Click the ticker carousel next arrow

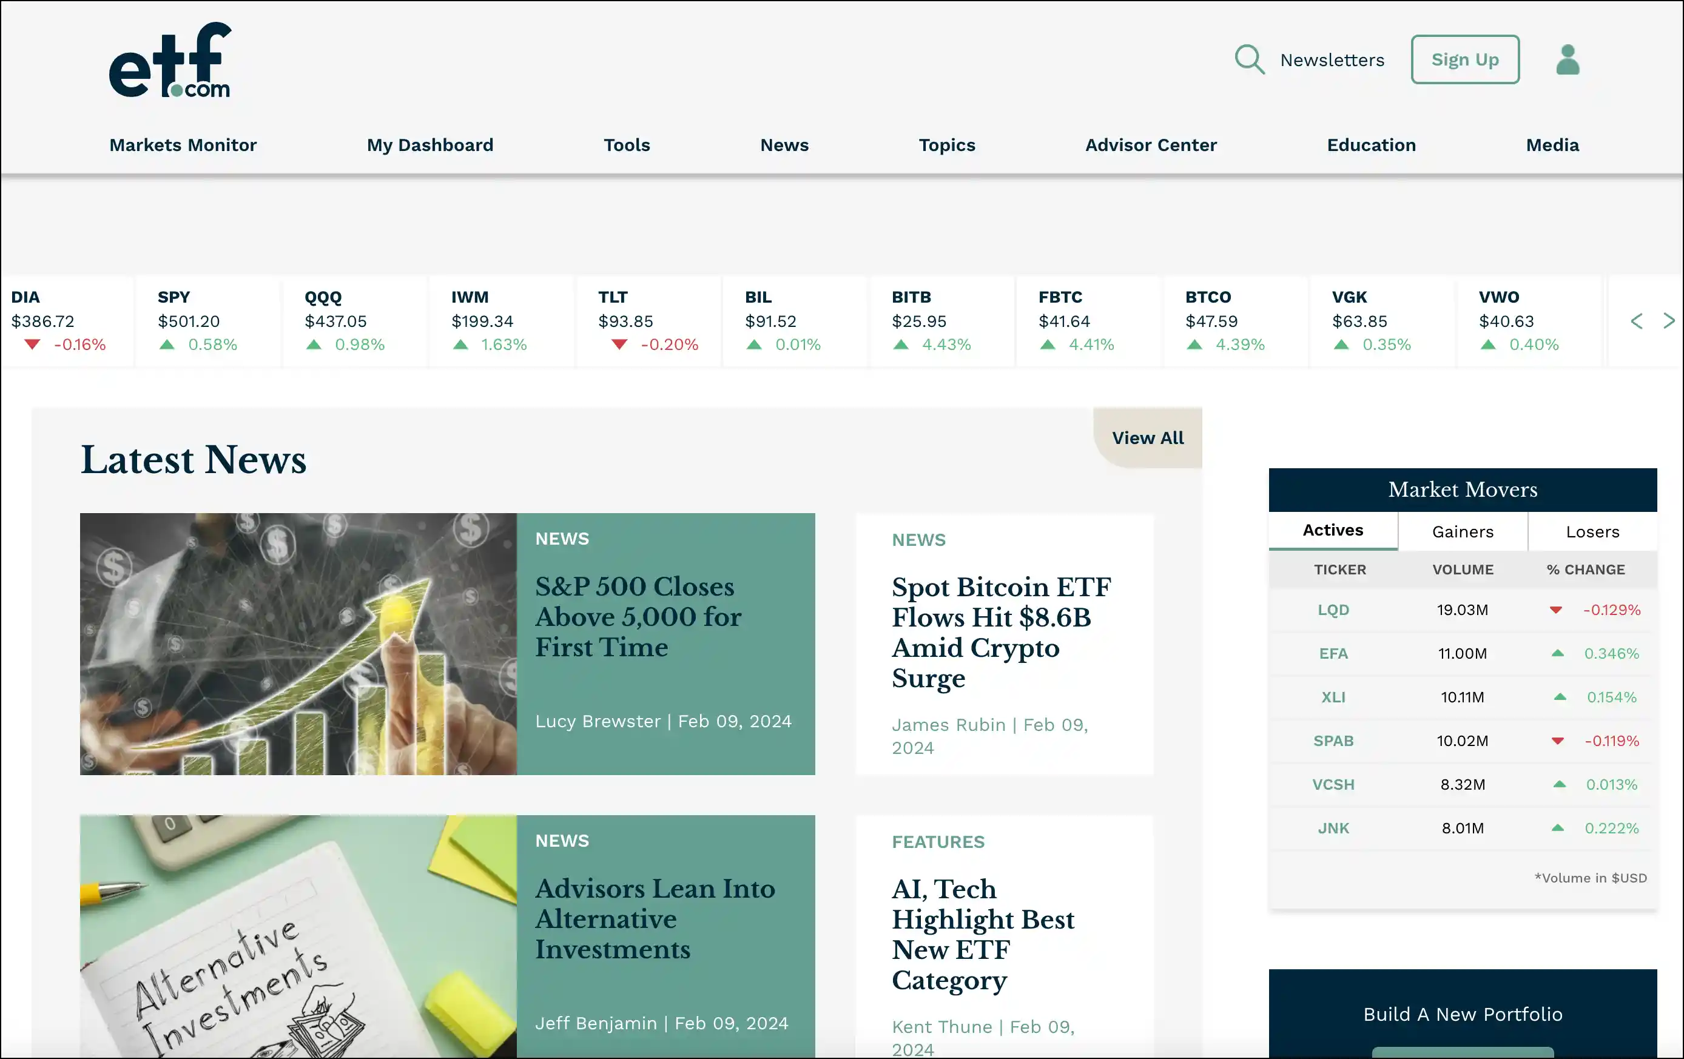click(x=1669, y=321)
